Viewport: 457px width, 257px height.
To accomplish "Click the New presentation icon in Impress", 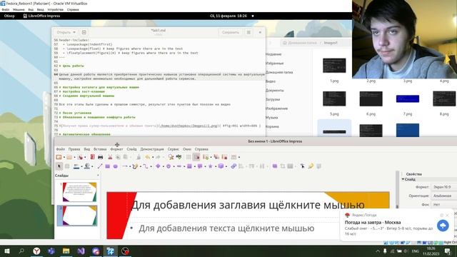I will coord(59,157).
